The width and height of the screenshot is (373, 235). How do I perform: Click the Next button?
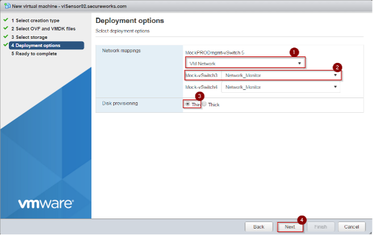[290, 227]
